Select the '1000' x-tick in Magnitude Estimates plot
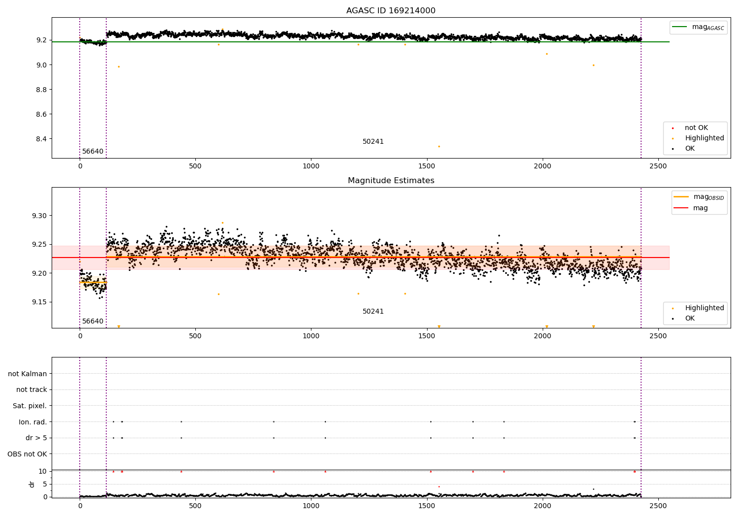This screenshot has width=738, height=517. point(311,336)
